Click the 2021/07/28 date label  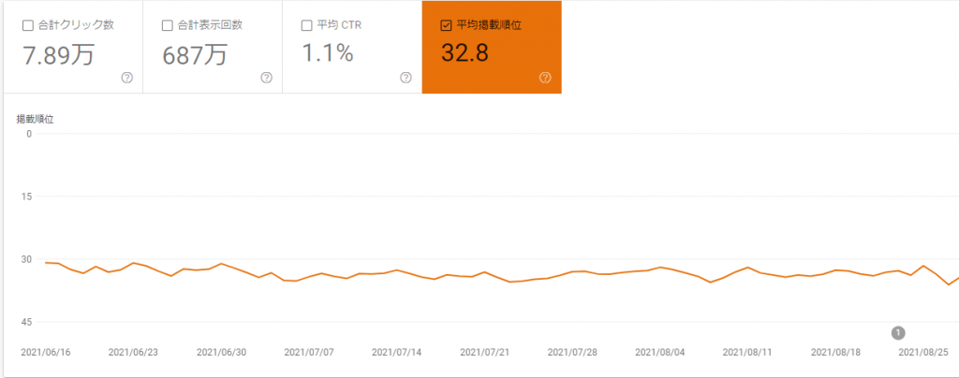pos(573,353)
